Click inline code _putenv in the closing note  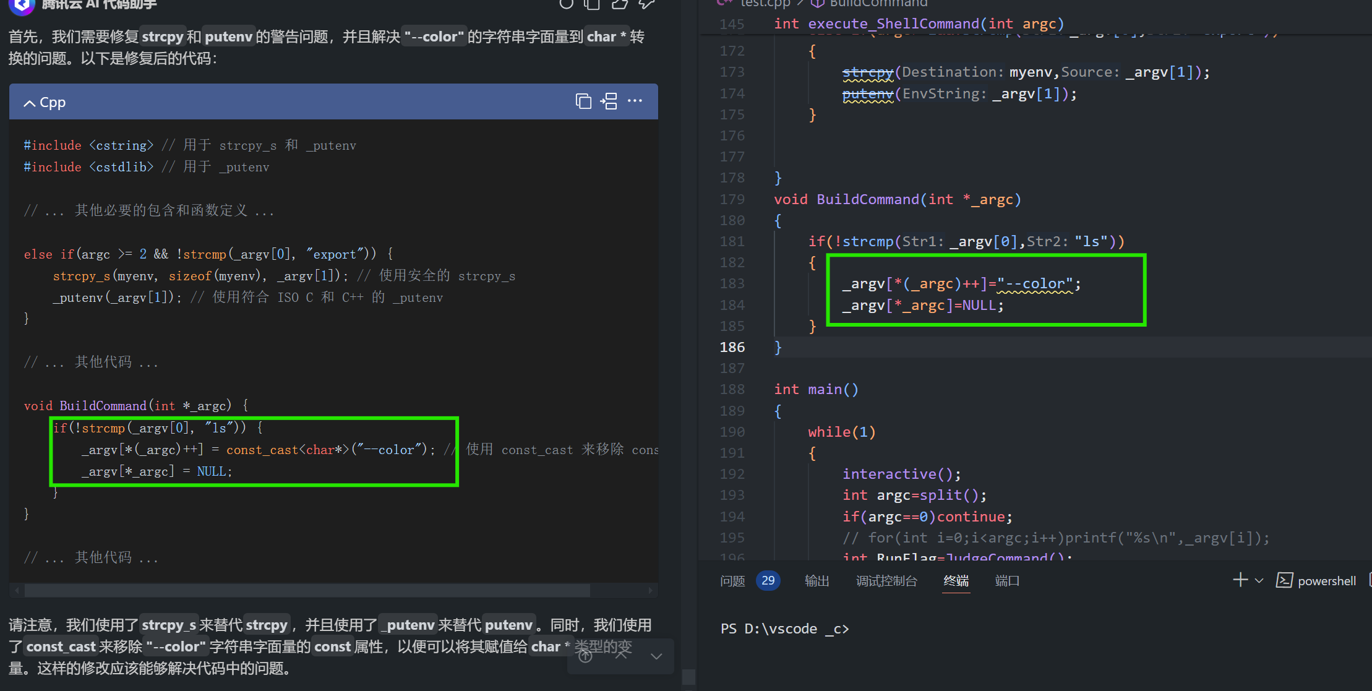click(x=408, y=625)
